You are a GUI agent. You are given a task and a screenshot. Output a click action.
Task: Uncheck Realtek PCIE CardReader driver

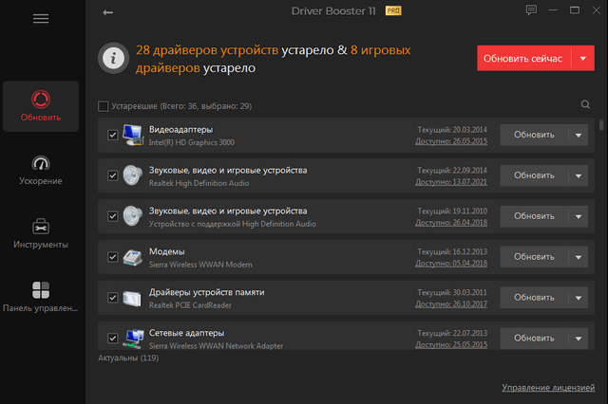tap(112, 298)
